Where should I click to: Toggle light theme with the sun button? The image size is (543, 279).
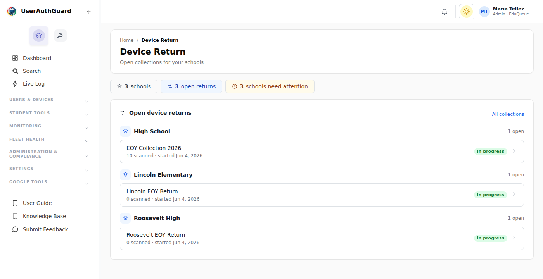pos(467,12)
